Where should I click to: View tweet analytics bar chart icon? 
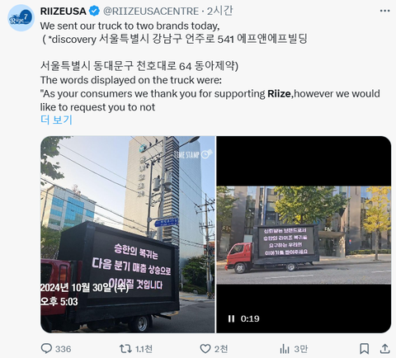pyautogui.click(x=285, y=349)
